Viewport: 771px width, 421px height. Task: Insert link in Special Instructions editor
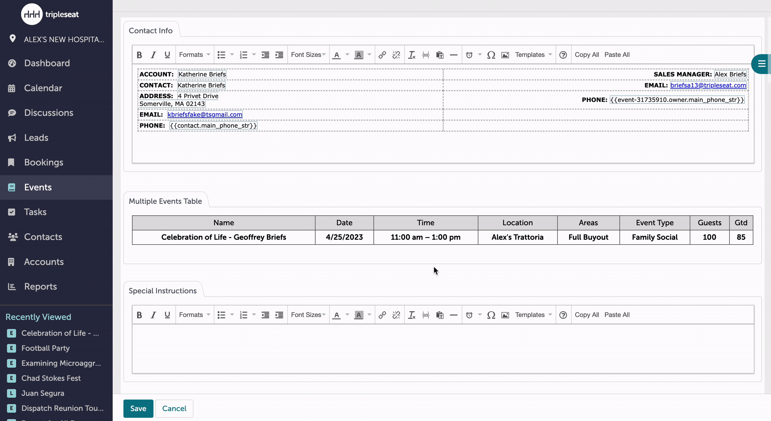(x=382, y=315)
